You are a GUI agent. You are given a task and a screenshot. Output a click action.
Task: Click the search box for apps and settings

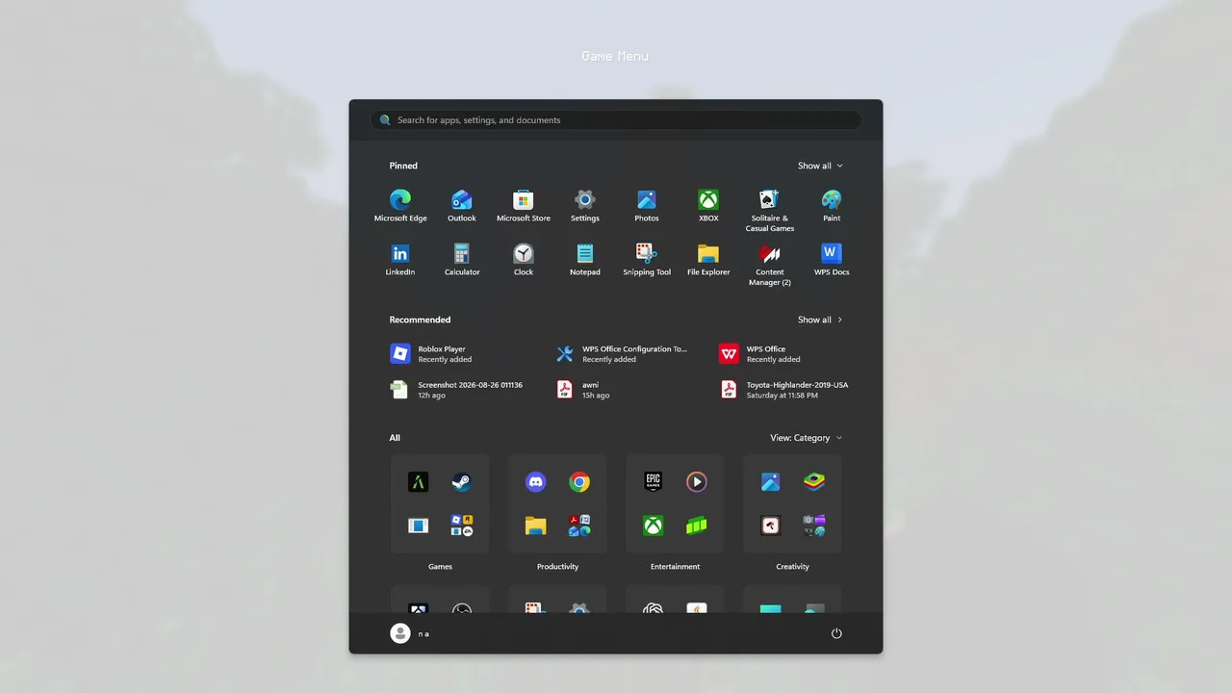[x=616, y=120]
